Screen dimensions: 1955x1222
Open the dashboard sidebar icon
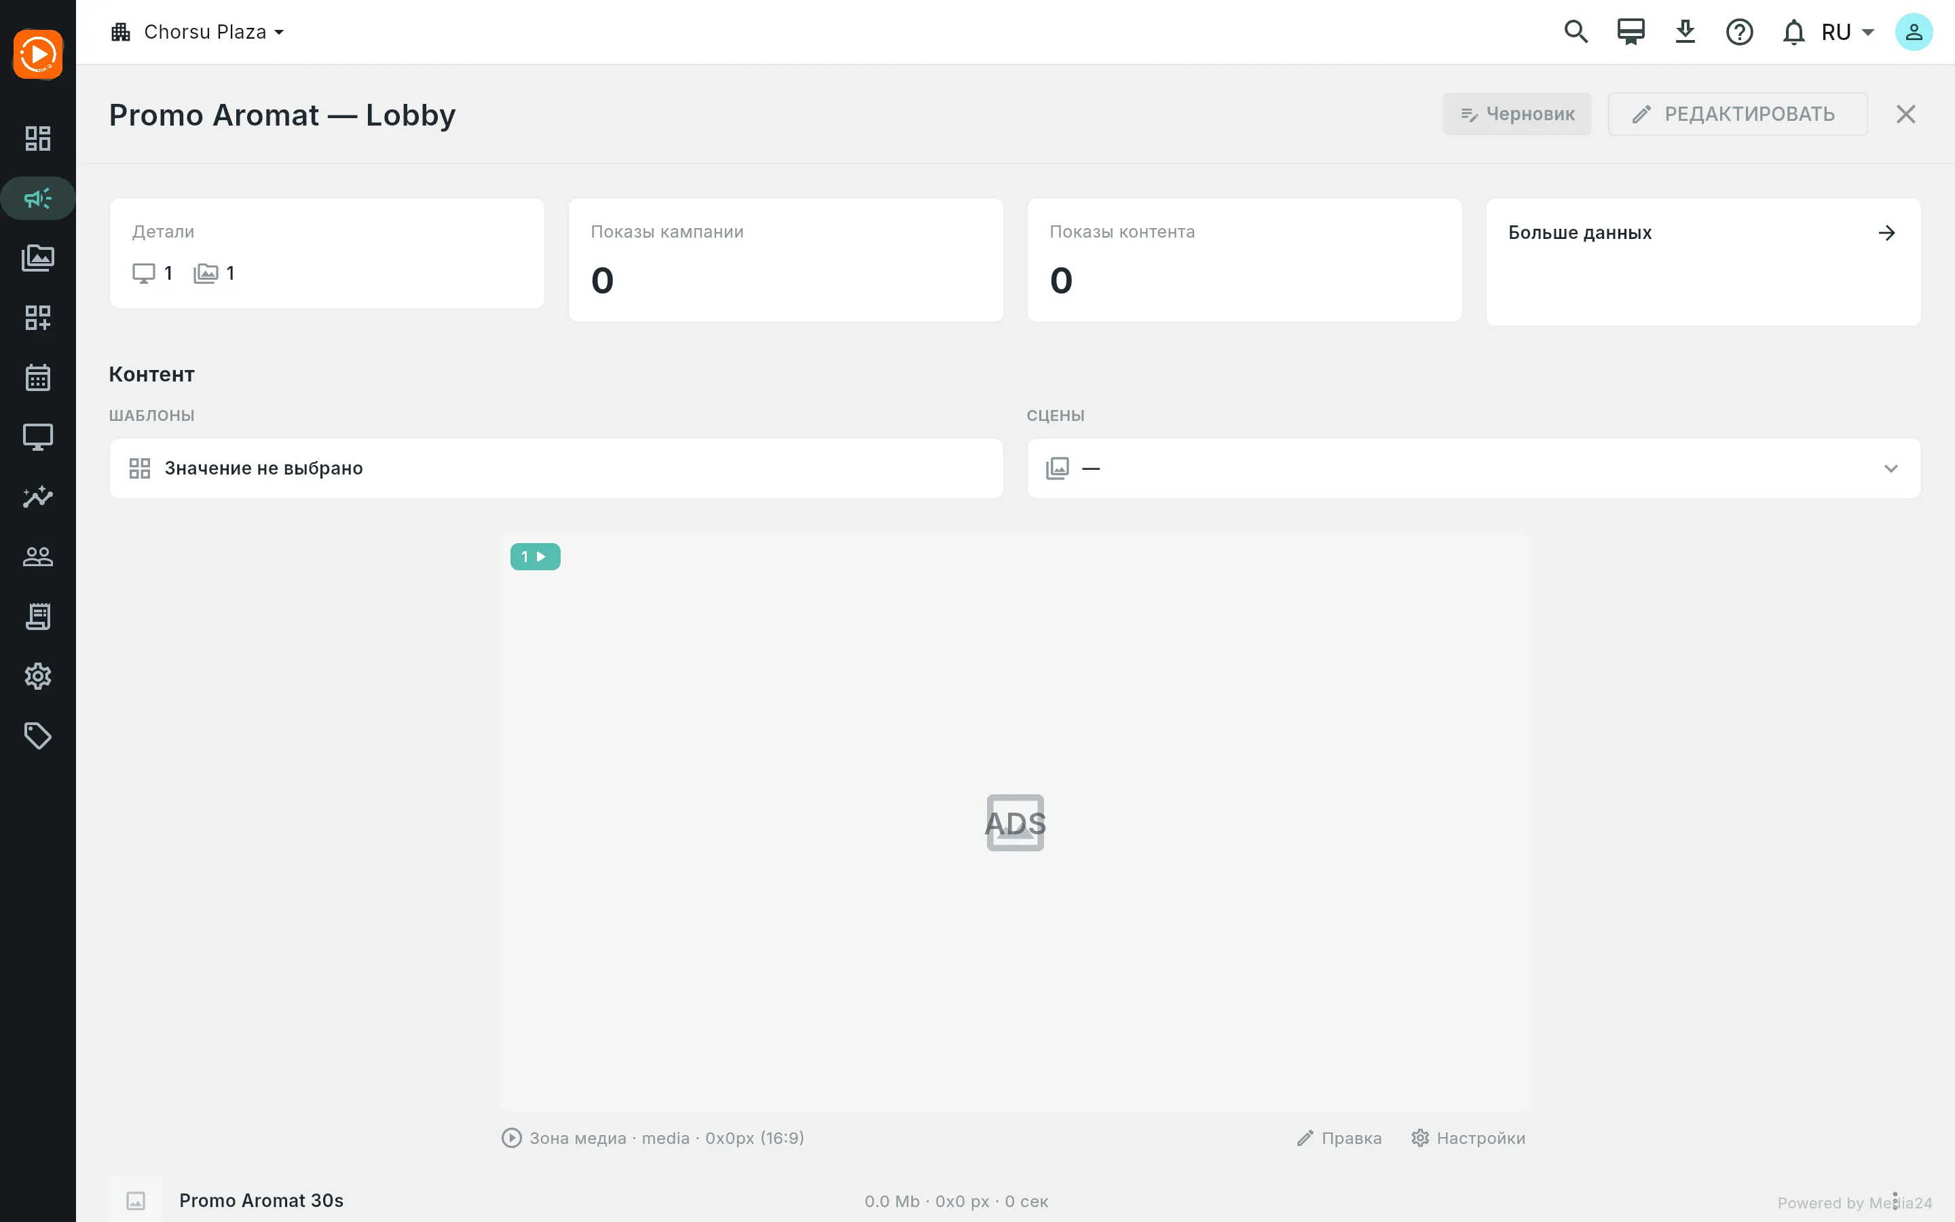point(38,138)
